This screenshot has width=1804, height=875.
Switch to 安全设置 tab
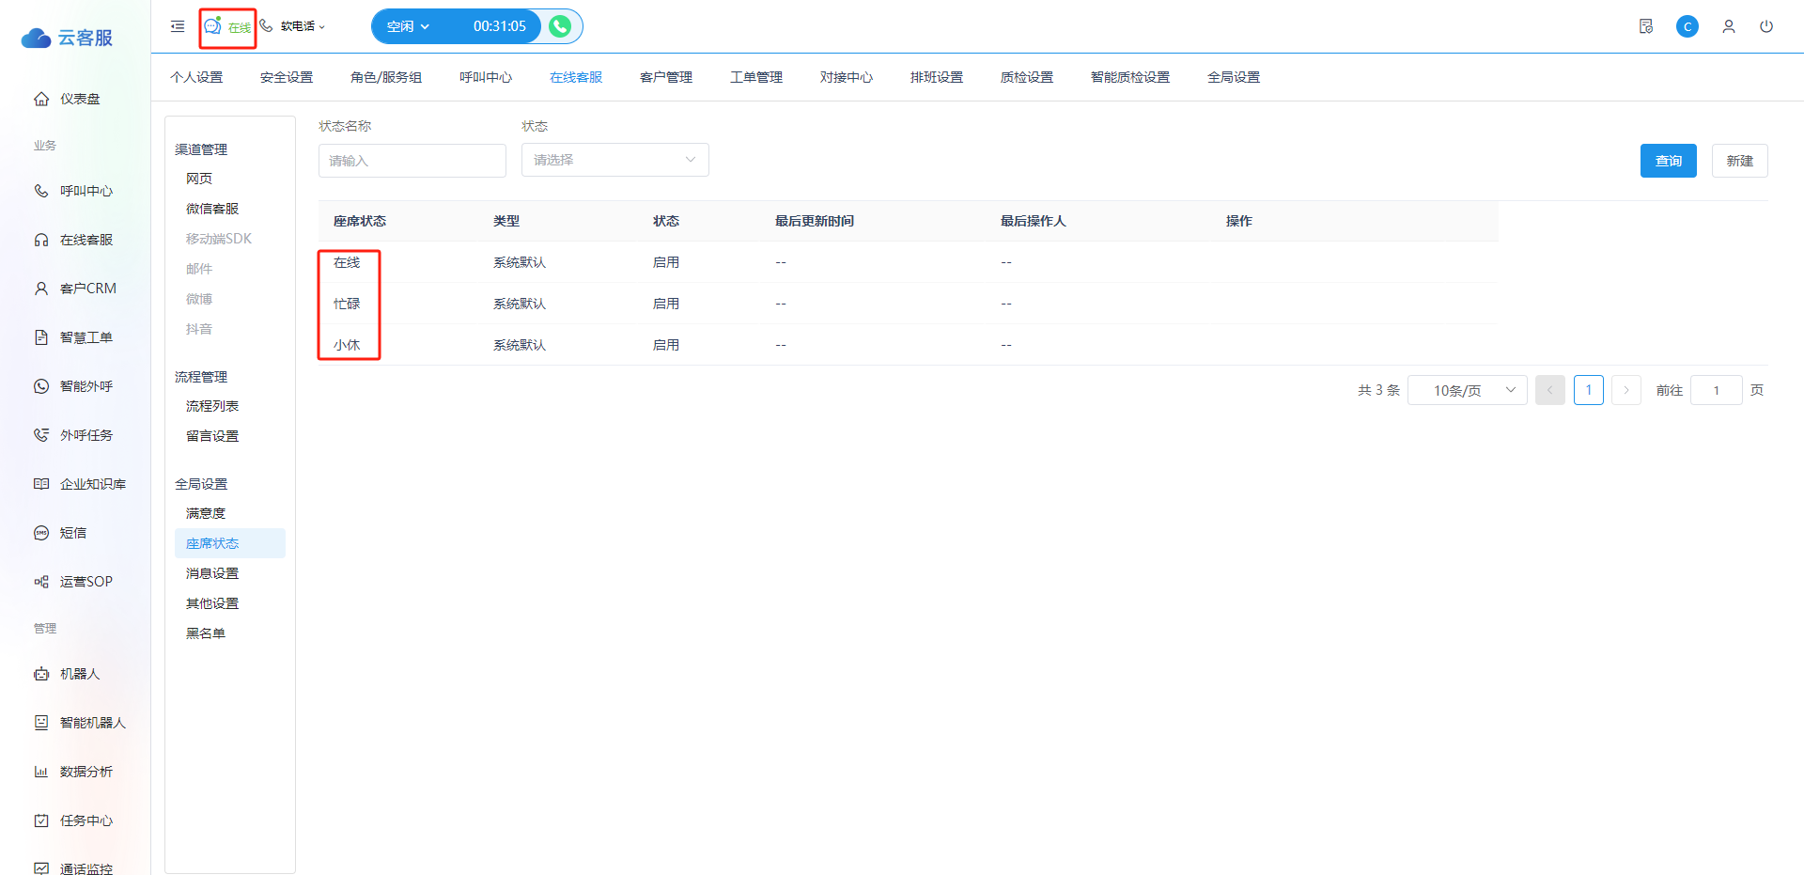click(287, 77)
